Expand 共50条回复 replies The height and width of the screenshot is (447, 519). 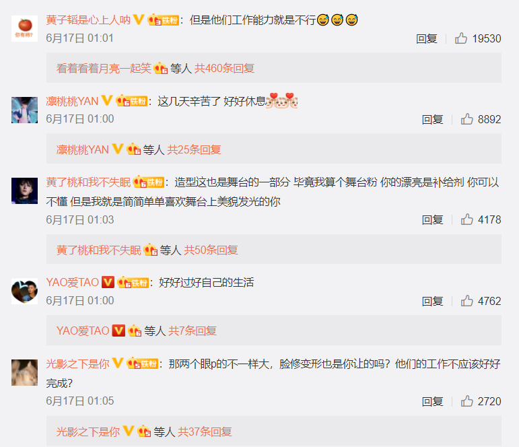tap(211, 250)
